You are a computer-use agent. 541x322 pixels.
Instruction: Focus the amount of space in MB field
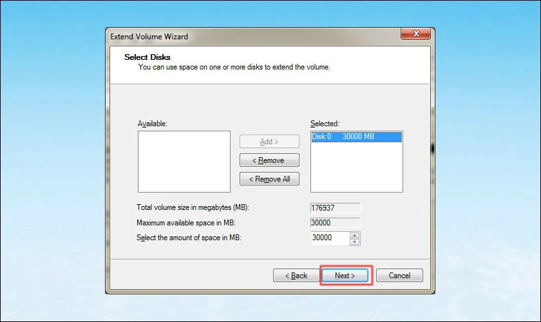click(329, 238)
